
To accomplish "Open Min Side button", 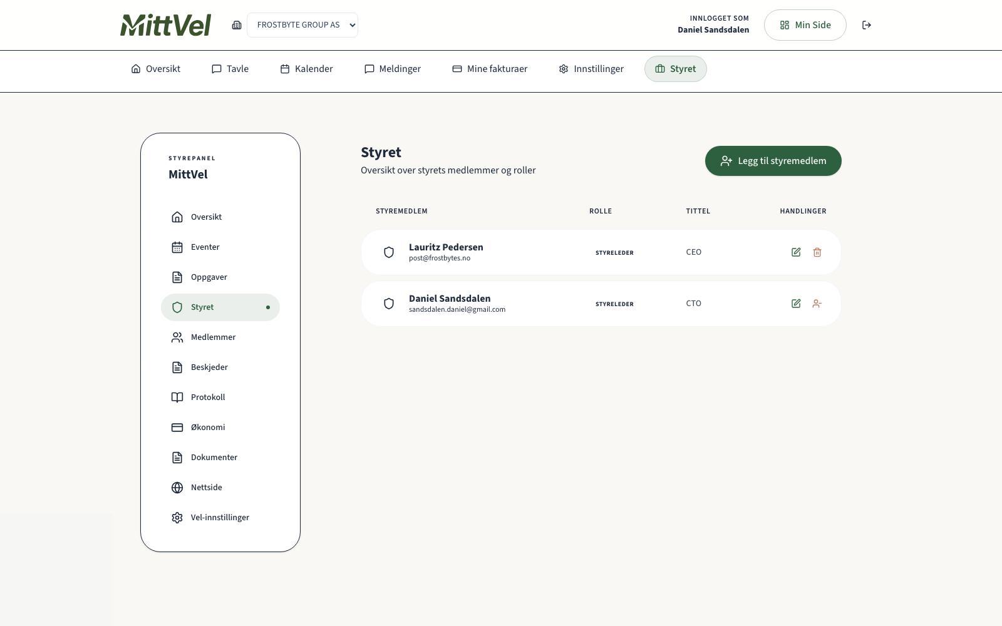I will click(805, 25).
